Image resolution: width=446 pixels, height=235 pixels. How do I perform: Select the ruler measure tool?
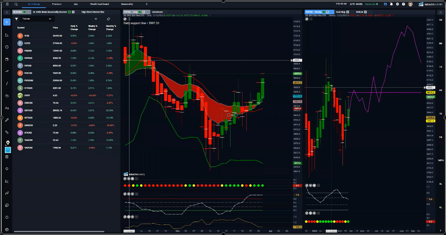coord(7,132)
